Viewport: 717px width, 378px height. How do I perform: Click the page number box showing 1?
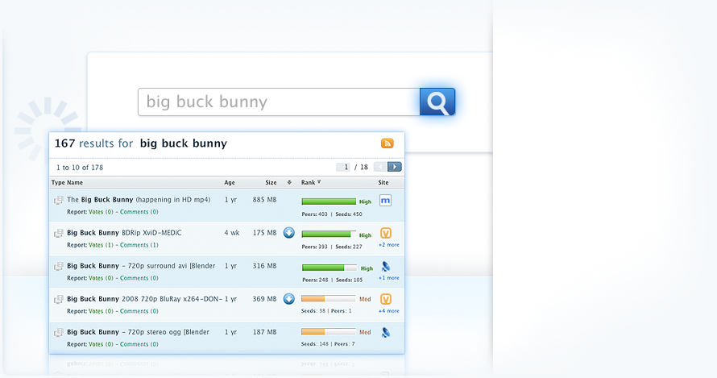click(x=343, y=167)
